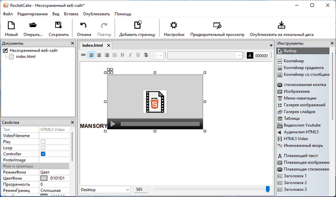Viewport: 336px width, 197px height.
Task: Enable the Play checkbox
Action: coord(43,142)
